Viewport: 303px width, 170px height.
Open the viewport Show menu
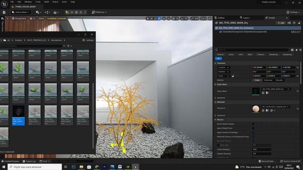[41, 18]
